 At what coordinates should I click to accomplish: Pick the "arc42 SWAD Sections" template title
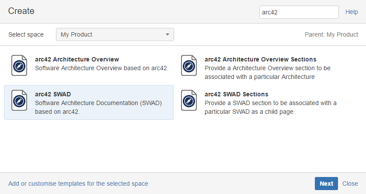click(236, 94)
